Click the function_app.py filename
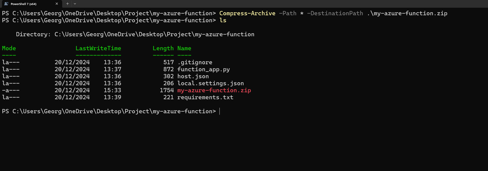 coord(203,69)
